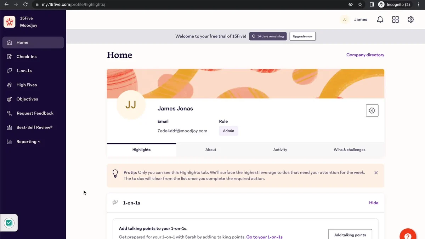This screenshot has height=239, width=425.
Task: Dismiss the Protip banner
Action: coord(376,173)
